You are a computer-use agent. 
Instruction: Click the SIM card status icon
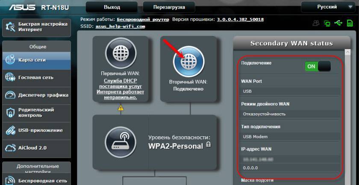tap(350, 23)
